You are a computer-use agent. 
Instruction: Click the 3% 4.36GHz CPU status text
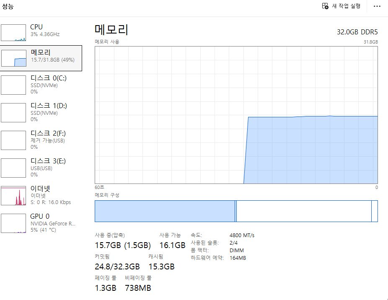click(x=45, y=34)
